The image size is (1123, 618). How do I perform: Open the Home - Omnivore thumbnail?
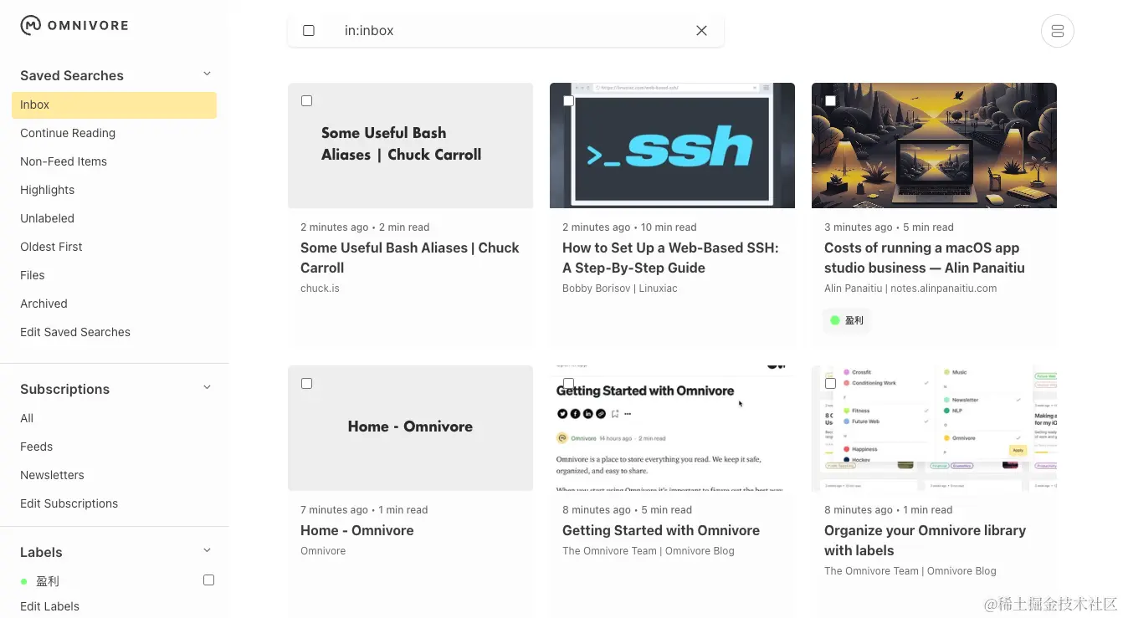[410, 427]
